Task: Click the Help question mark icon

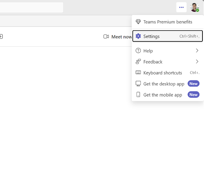Action: click(138, 51)
